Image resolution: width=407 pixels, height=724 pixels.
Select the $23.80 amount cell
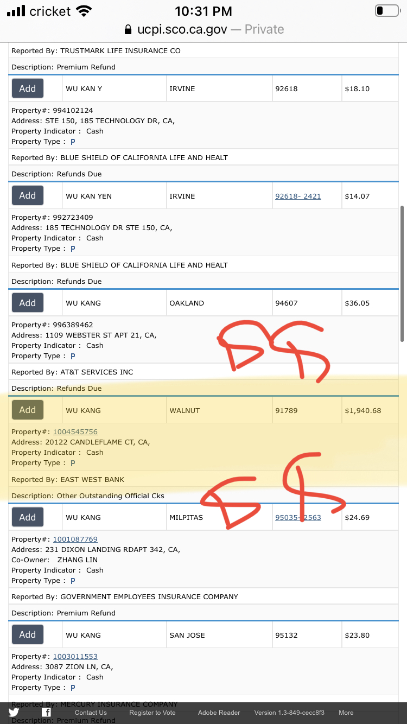[x=370, y=635]
